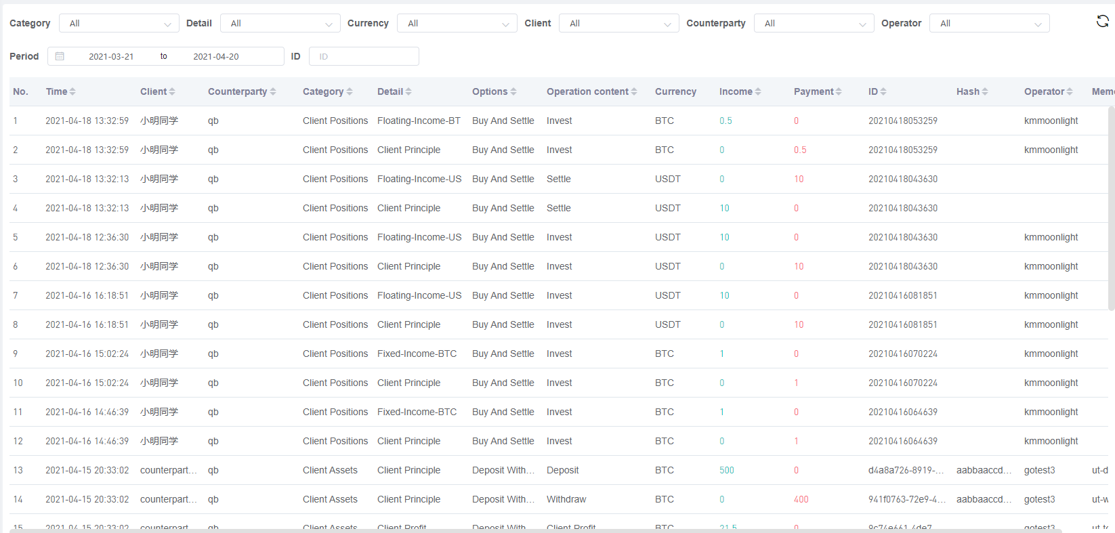The image size is (1115, 533).
Task: Select row 1 Floating-Income-BT detail cell
Action: click(419, 121)
